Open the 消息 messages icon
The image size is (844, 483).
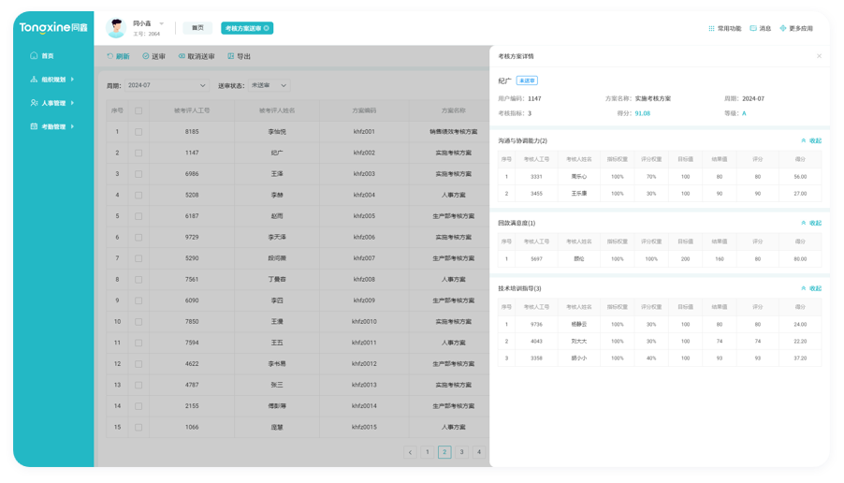pyautogui.click(x=753, y=28)
